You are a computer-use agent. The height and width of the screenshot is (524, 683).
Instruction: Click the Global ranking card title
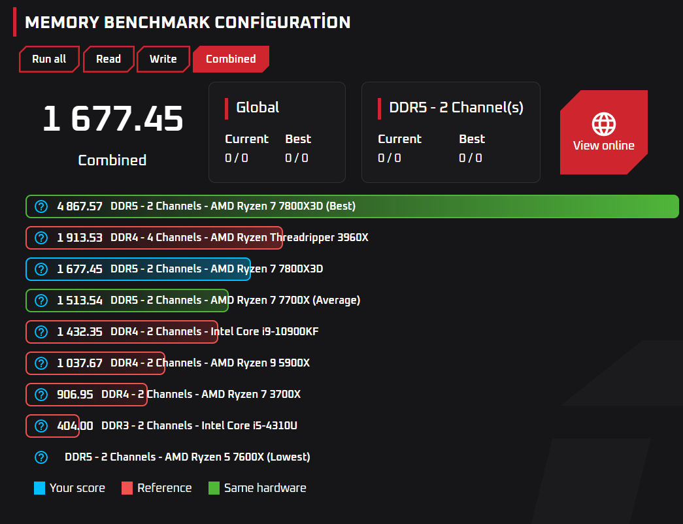[x=258, y=108]
